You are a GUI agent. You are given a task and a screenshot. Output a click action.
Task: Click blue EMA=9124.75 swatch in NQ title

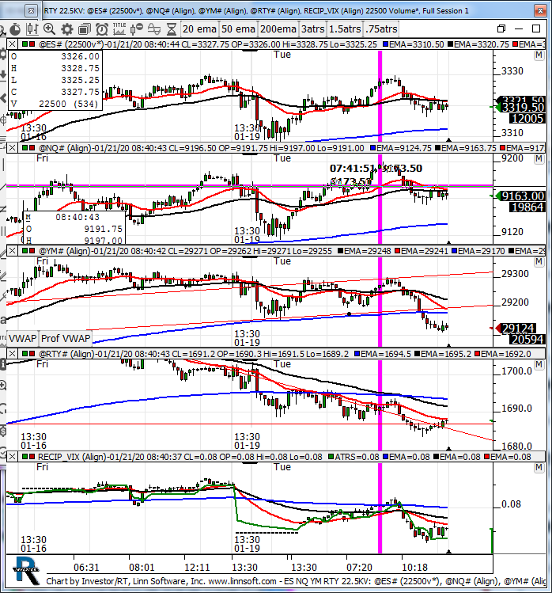click(x=373, y=148)
